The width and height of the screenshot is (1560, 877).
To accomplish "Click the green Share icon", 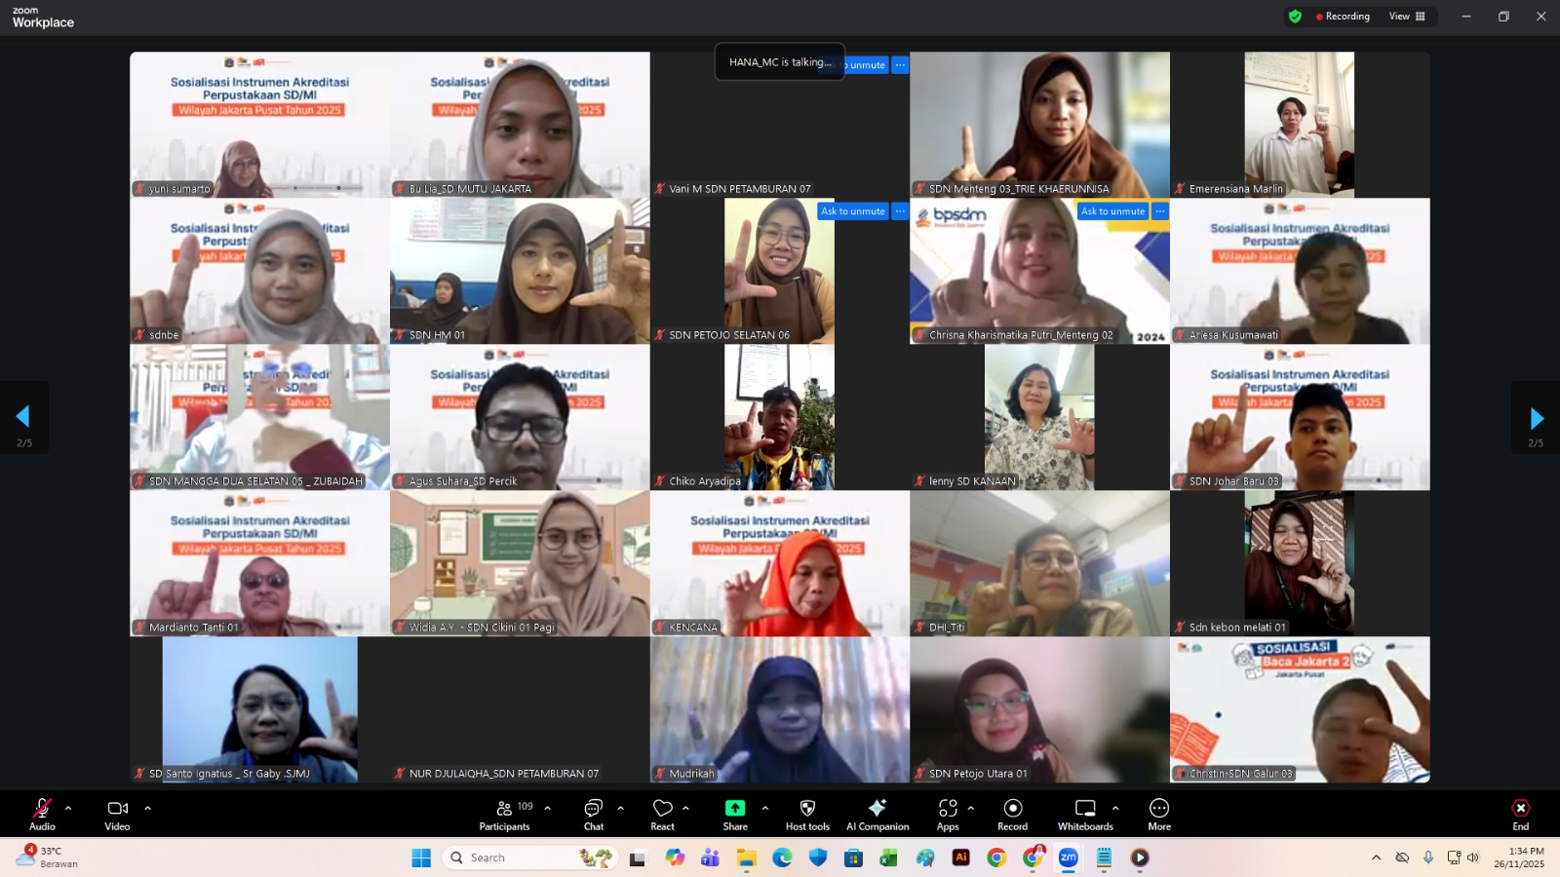I will point(734,809).
